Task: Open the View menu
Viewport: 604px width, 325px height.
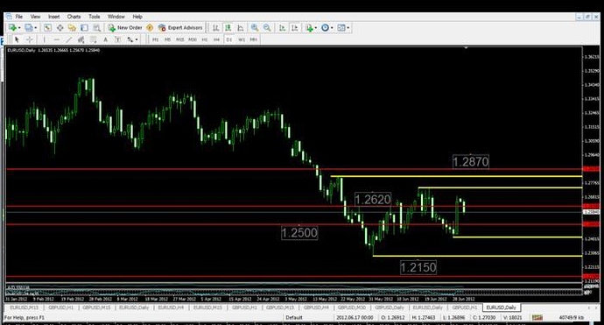Action: 35,17
